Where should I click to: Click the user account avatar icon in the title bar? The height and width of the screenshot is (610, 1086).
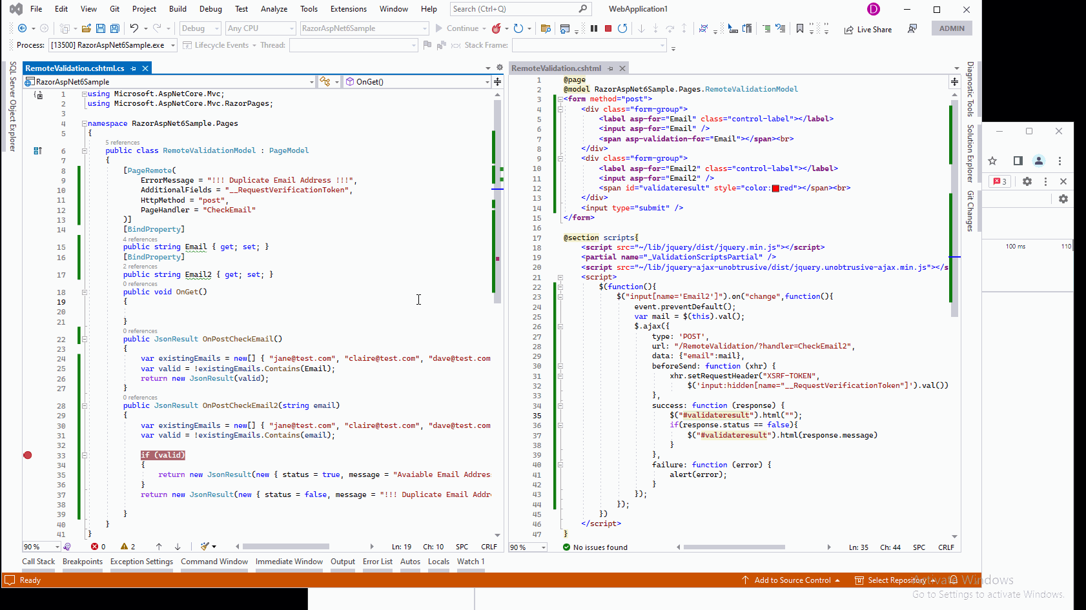tap(874, 9)
